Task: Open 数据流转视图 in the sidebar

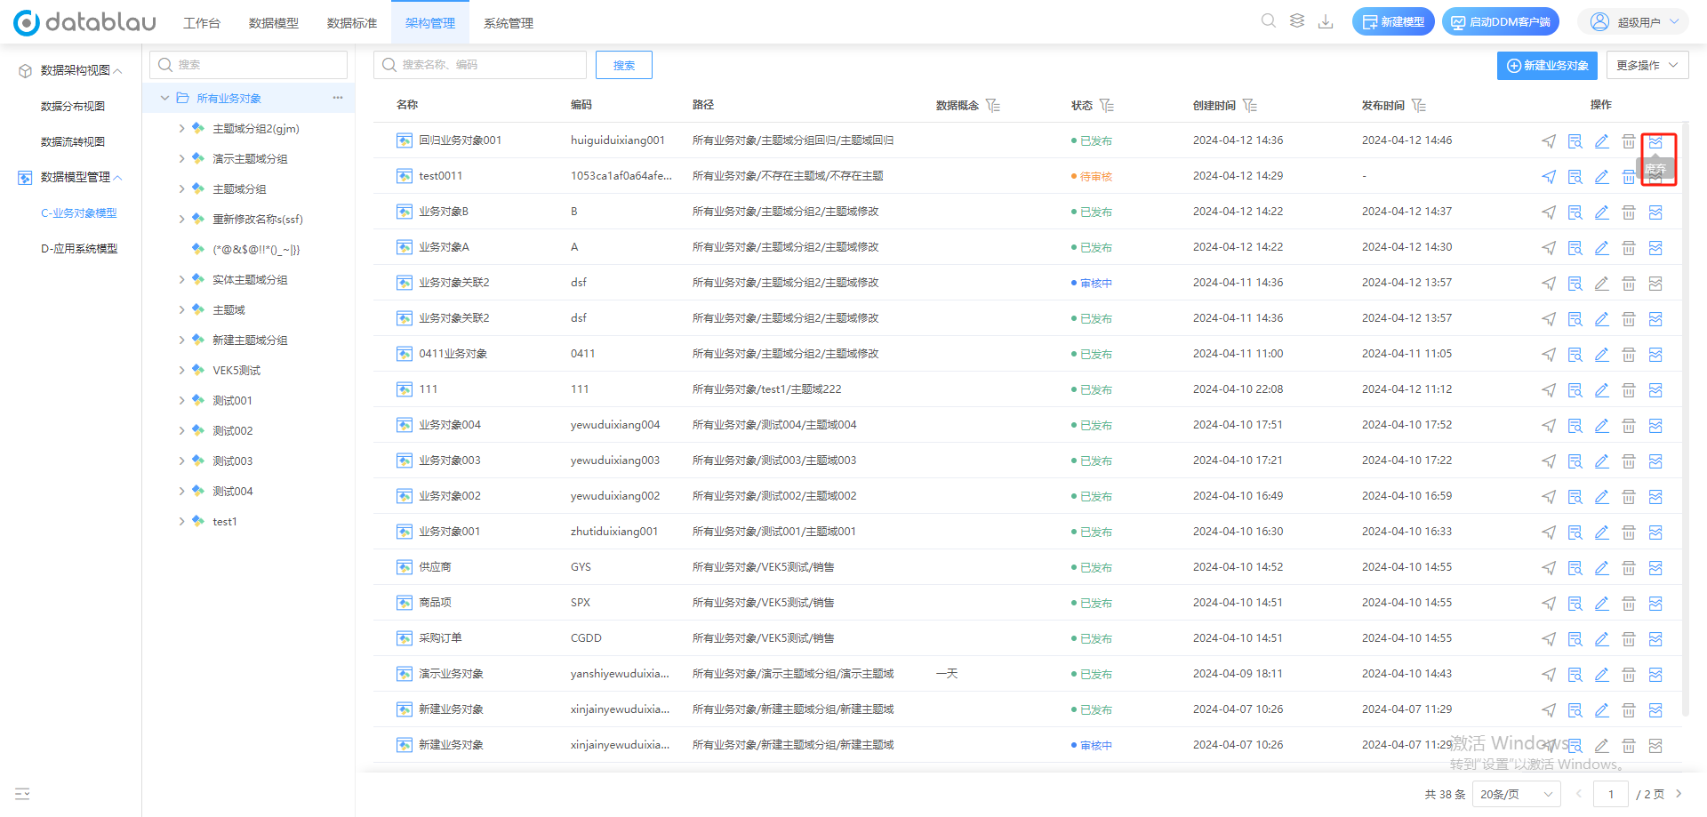Action: [x=73, y=142]
